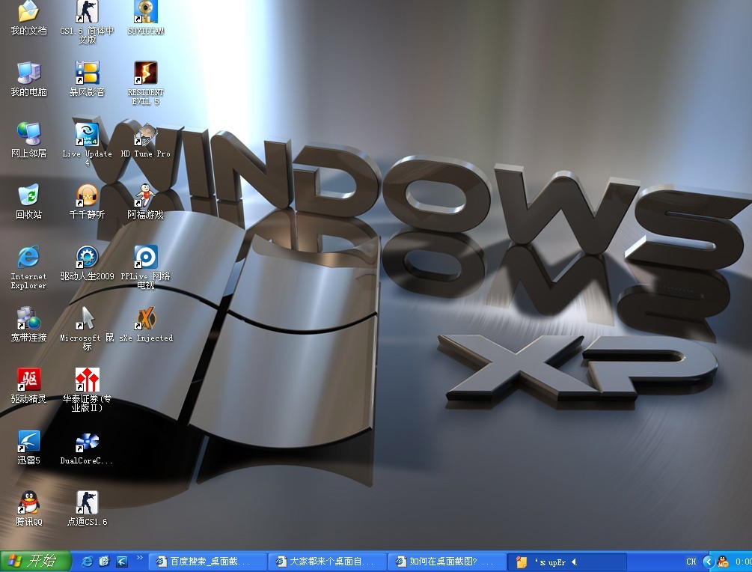This screenshot has width=752, height=572.
Task: Expand hidden system tray icons arrow
Action: (x=709, y=562)
